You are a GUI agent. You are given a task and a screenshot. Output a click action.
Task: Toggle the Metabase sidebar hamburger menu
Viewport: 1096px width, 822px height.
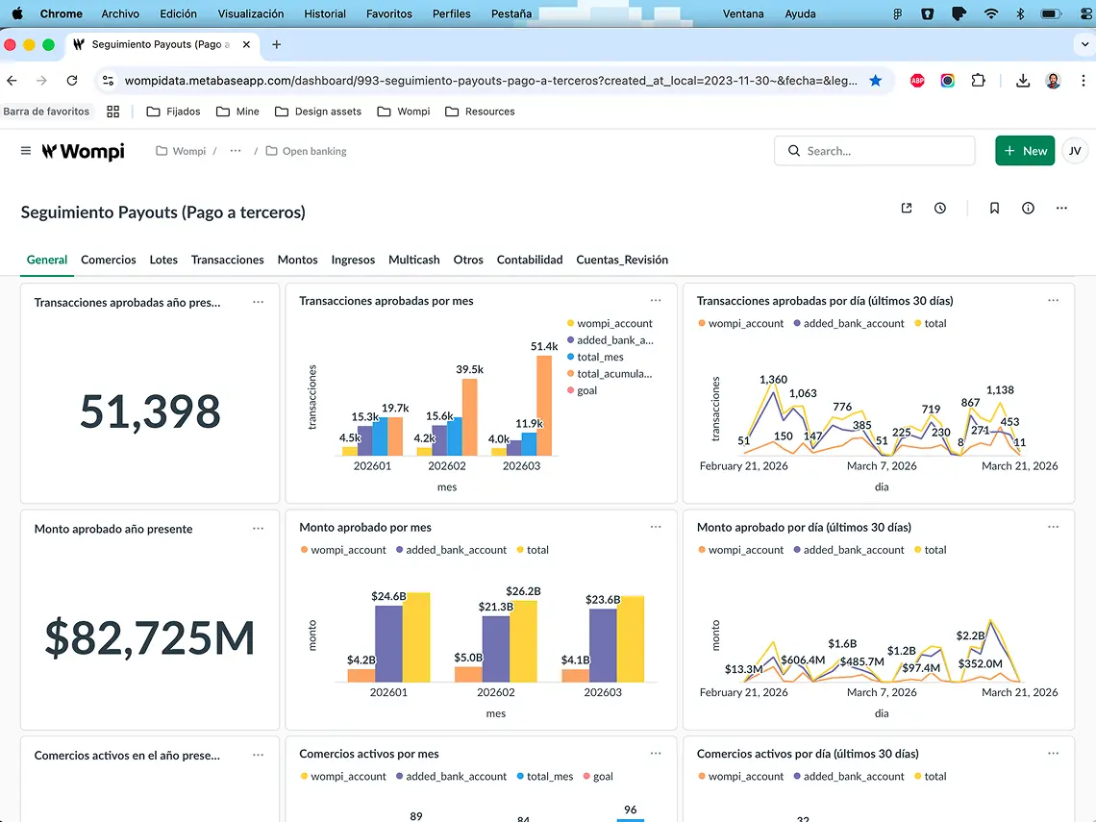coord(26,151)
